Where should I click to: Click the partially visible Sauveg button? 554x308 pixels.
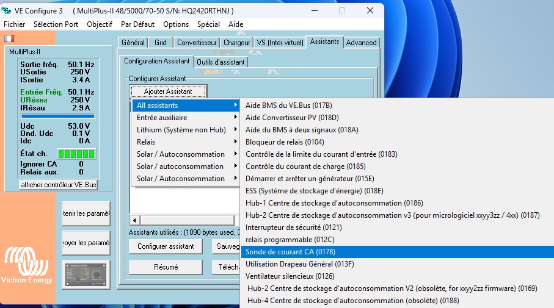[226, 246]
